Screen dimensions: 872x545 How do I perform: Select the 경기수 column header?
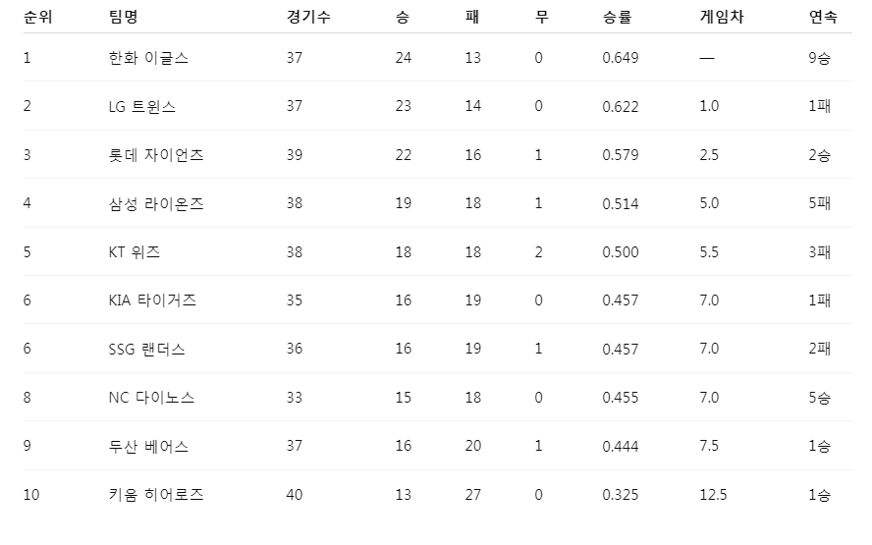[308, 17]
